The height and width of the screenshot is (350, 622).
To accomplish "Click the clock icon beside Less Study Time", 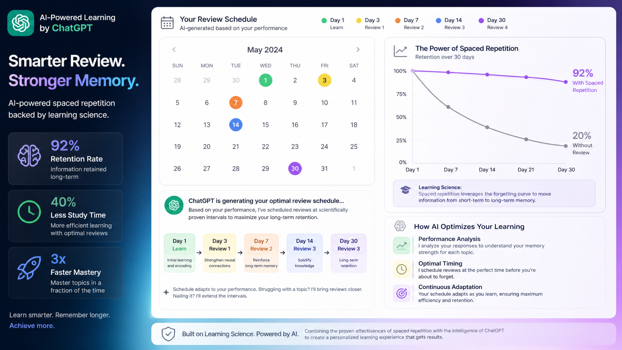I will (x=29, y=212).
